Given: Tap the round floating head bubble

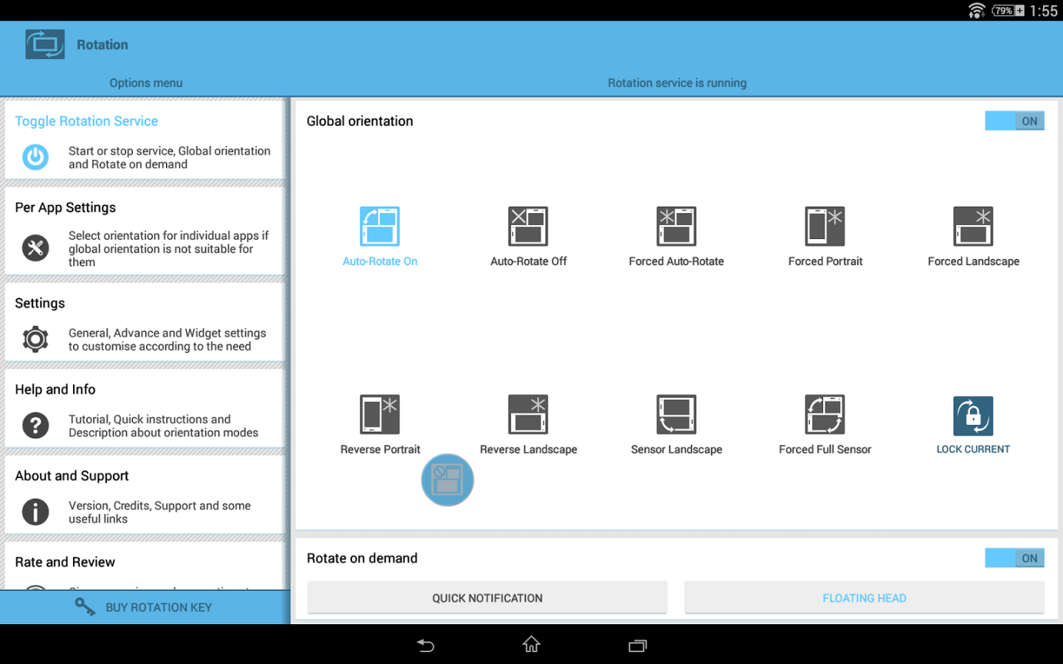Looking at the screenshot, I should (x=447, y=480).
